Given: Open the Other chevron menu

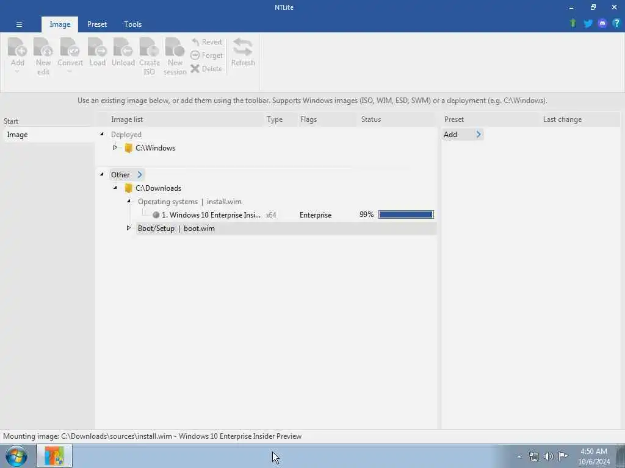Looking at the screenshot, I should [140, 175].
